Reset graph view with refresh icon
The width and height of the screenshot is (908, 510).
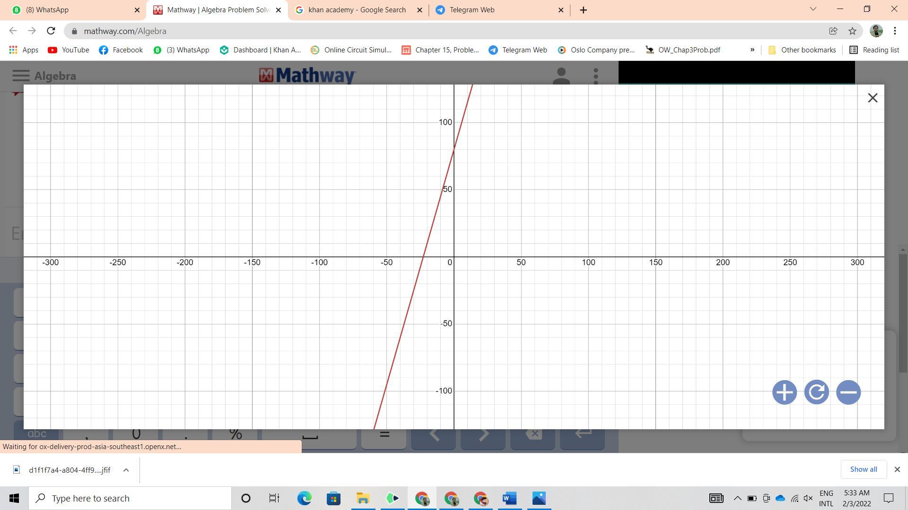click(816, 392)
